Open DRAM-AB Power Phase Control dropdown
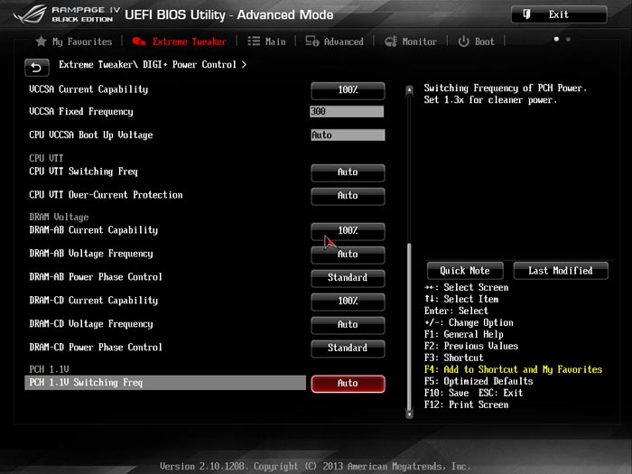 pyautogui.click(x=348, y=277)
